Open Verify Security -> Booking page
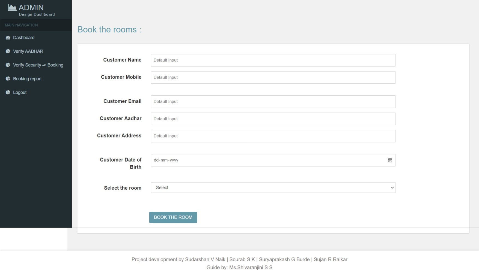The image size is (479, 276). 38,65
